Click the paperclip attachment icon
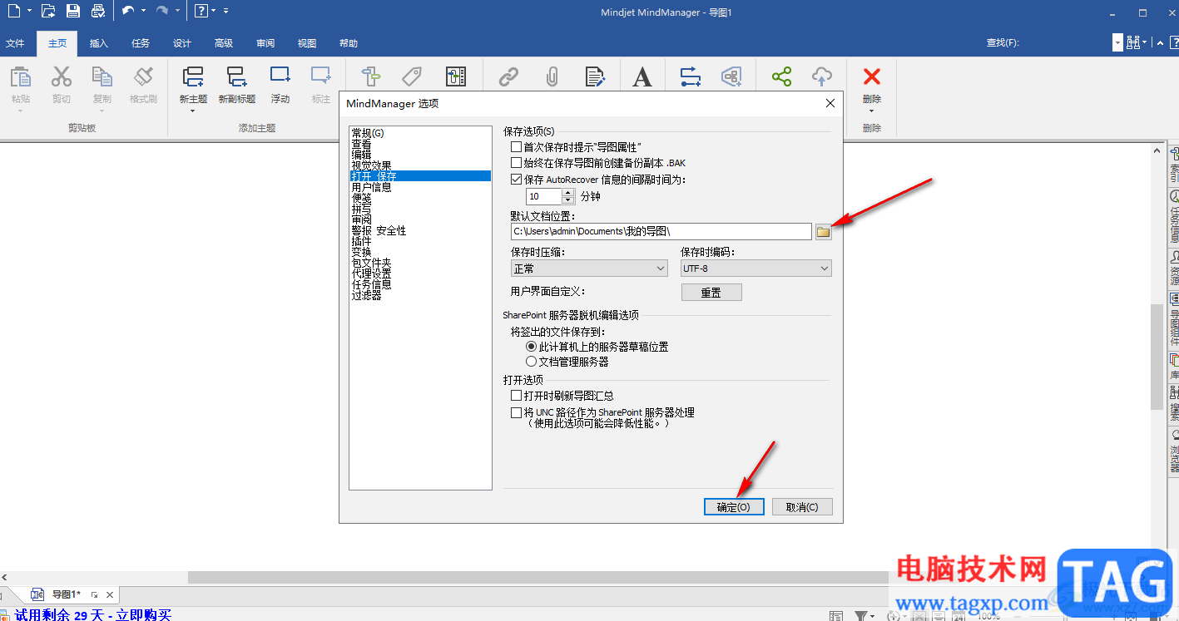This screenshot has width=1179, height=621. tap(551, 77)
